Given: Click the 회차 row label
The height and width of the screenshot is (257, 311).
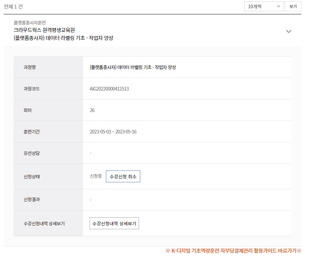Looking at the screenshot, I should coord(27,110).
